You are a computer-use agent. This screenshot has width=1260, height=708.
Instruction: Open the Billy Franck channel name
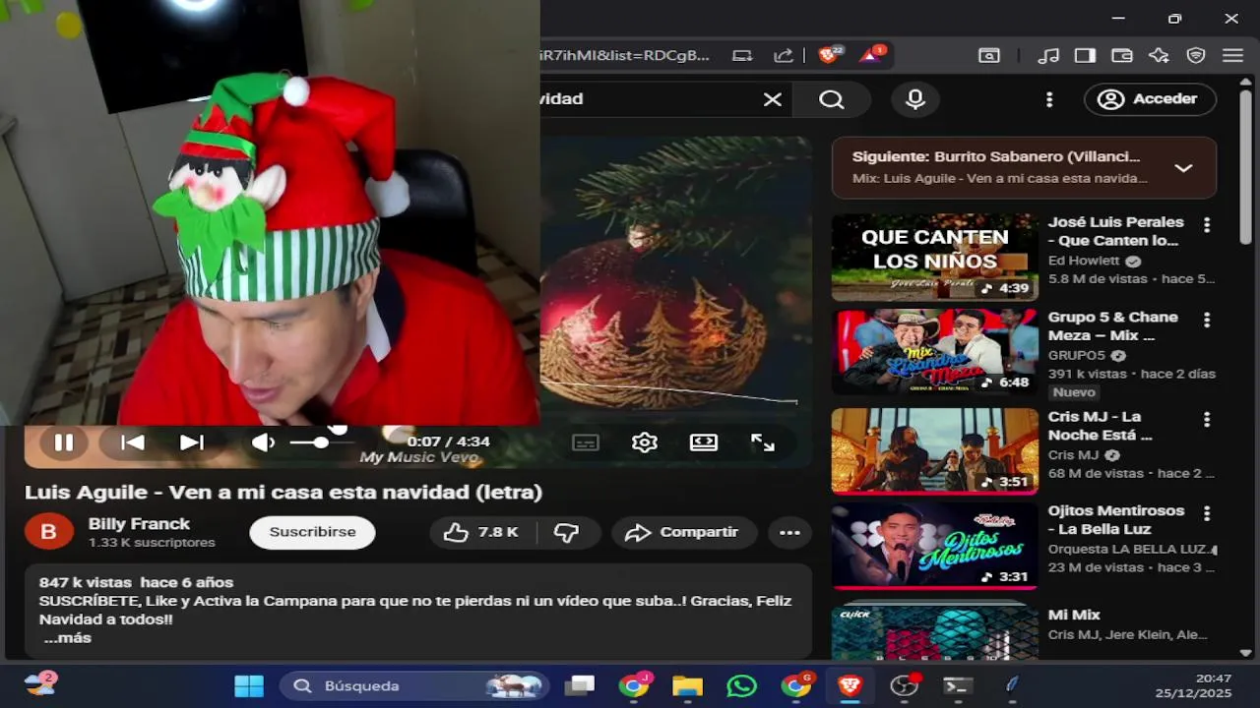pyautogui.click(x=139, y=524)
